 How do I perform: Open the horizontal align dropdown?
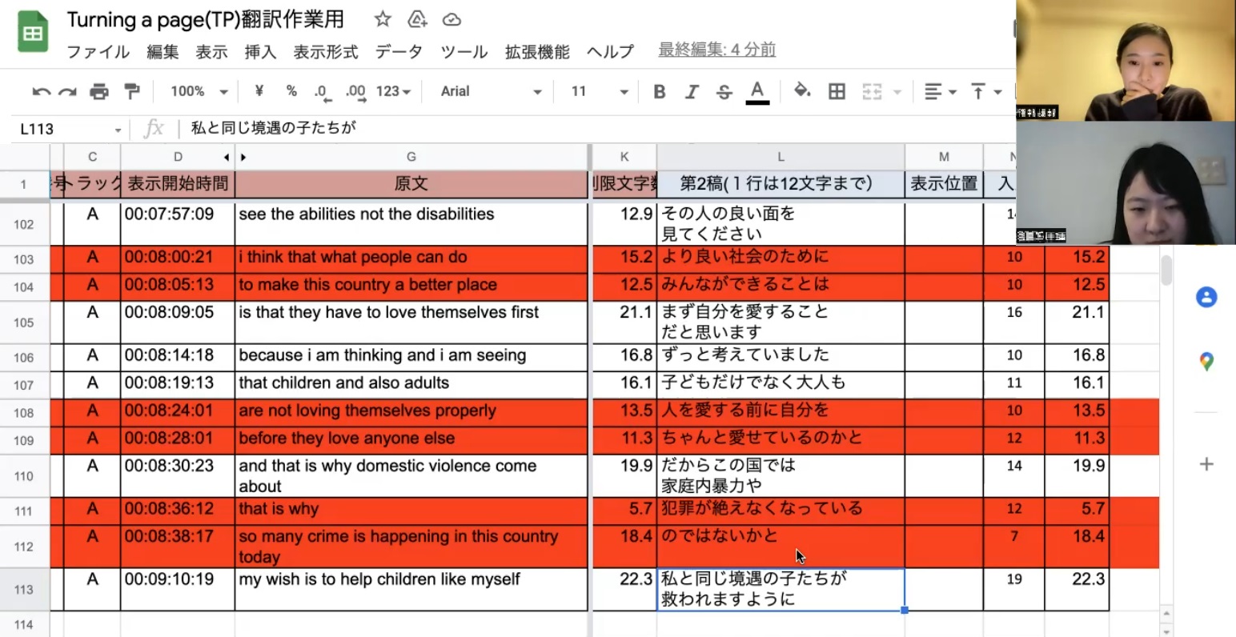(941, 92)
